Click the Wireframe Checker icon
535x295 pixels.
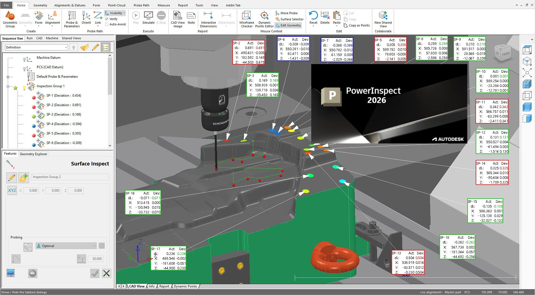246,16
